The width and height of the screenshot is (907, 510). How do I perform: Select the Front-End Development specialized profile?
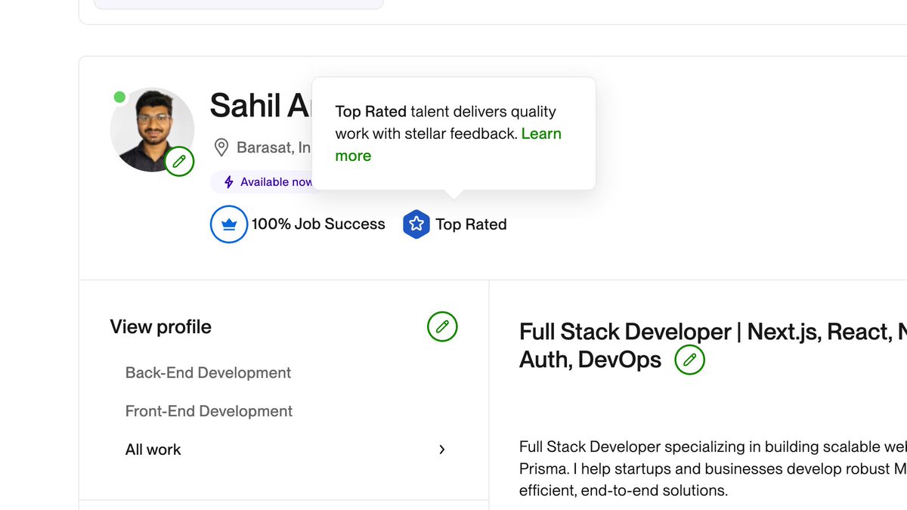click(209, 411)
